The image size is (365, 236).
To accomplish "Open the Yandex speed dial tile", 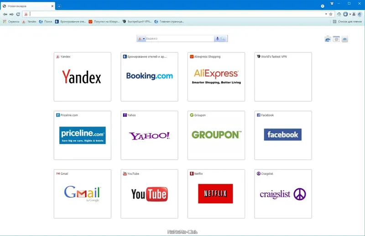I will tap(83, 77).
